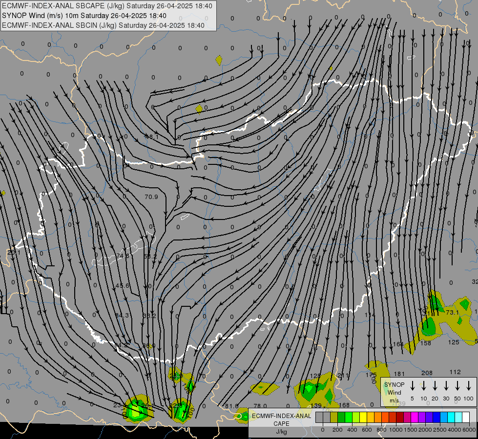Select the violet purple CAPE legend swatch
This screenshot has height=439, width=478.
click(422, 417)
